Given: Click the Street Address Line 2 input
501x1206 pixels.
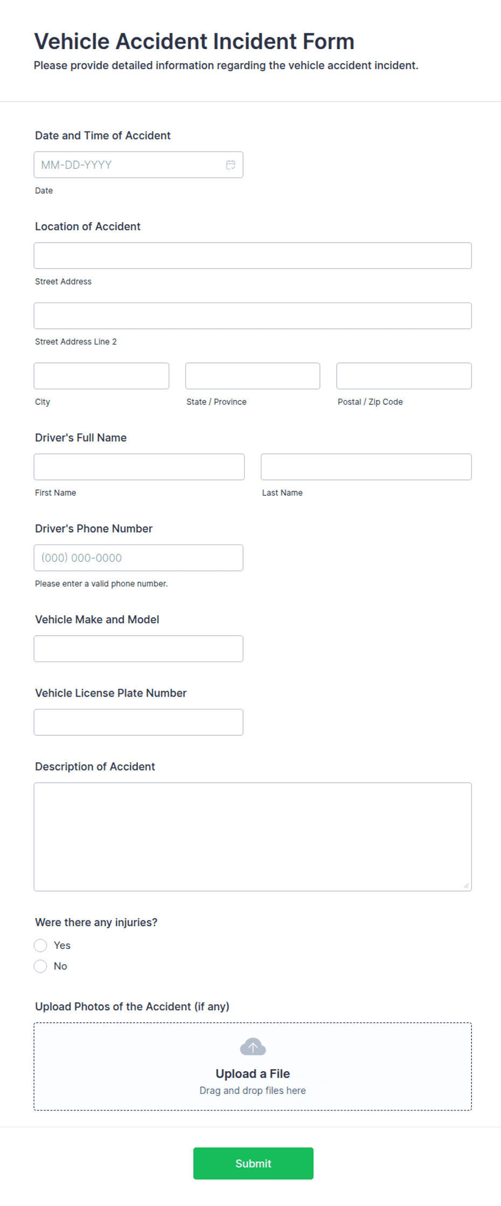Looking at the screenshot, I should 253,316.
